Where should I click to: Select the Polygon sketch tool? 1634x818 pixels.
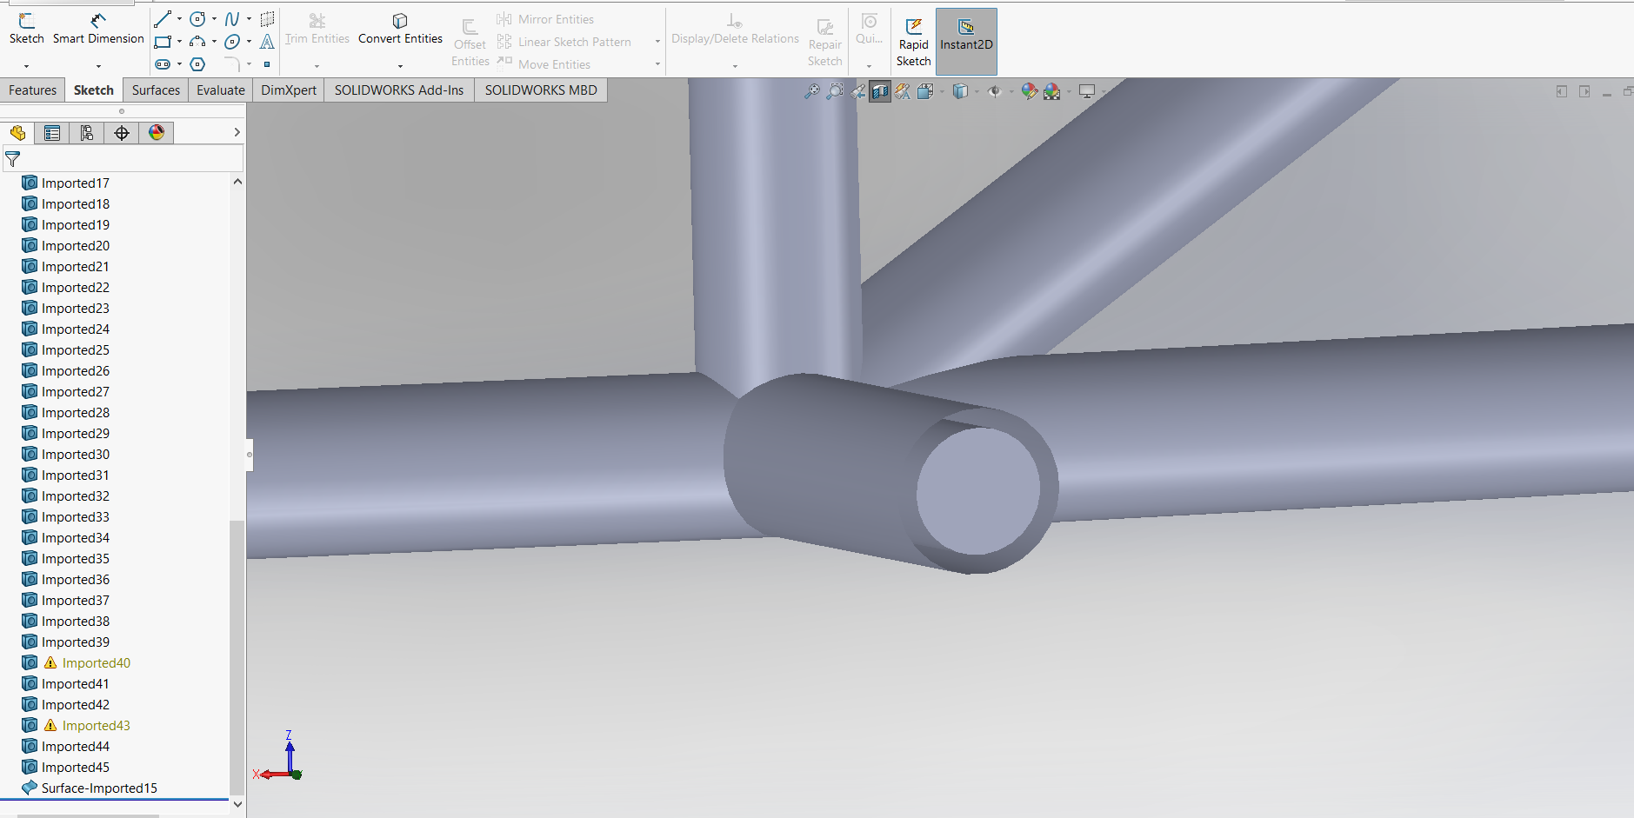point(197,63)
